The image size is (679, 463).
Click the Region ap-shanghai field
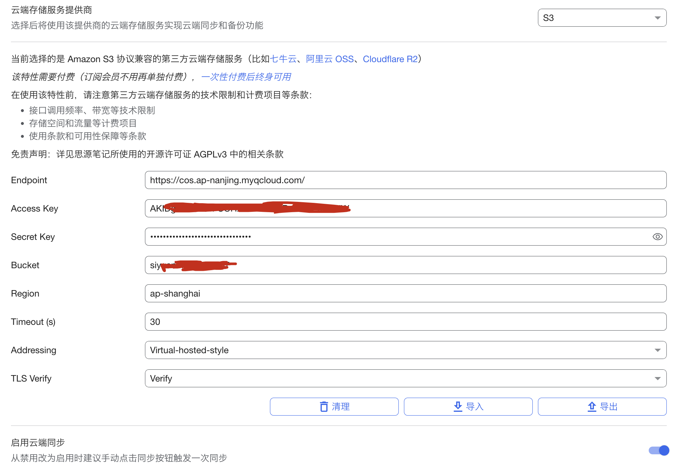click(x=405, y=293)
